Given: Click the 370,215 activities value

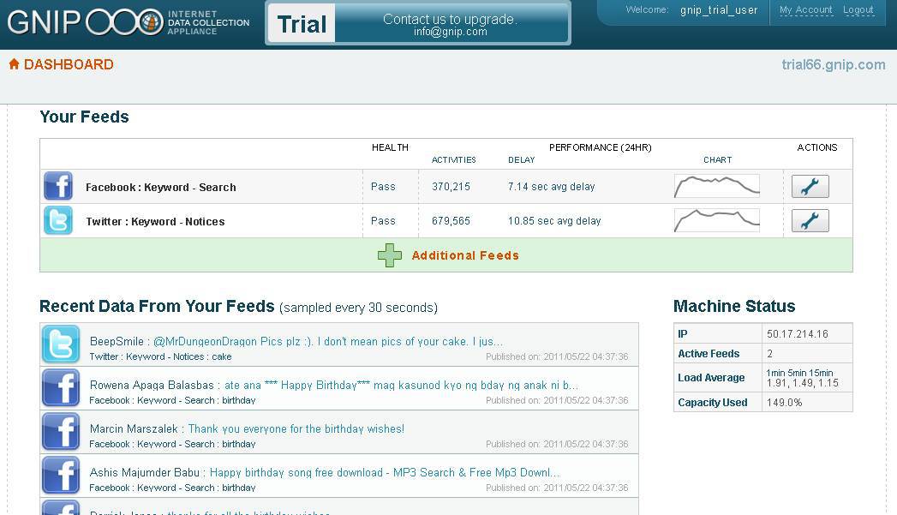Looking at the screenshot, I should click(x=451, y=187).
